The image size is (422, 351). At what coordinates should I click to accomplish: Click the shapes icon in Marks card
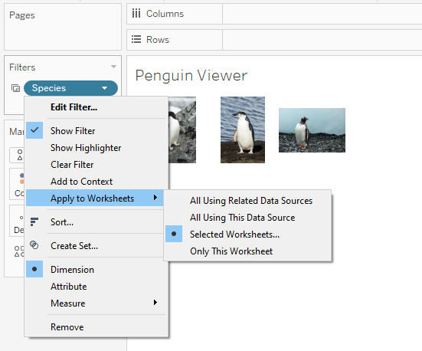19,251
